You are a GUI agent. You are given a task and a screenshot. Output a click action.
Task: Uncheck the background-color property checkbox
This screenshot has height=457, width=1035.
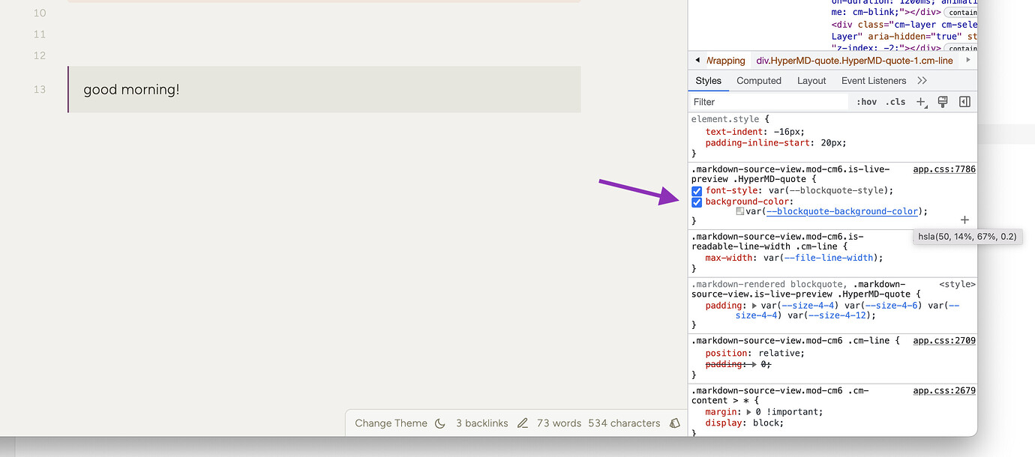click(x=697, y=201)
